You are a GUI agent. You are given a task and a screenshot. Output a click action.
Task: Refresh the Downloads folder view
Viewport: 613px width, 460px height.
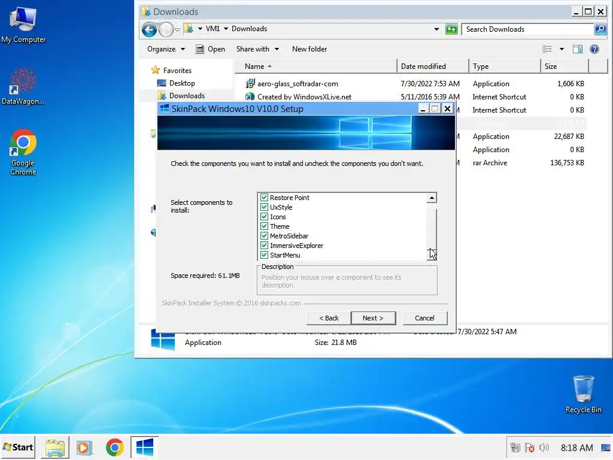point(451,29)
